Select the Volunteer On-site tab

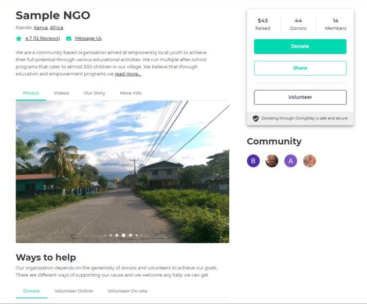127,291
